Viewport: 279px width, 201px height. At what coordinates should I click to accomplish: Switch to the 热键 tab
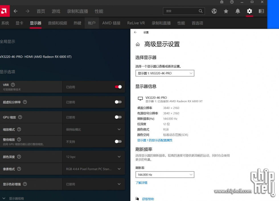(77, 23)
